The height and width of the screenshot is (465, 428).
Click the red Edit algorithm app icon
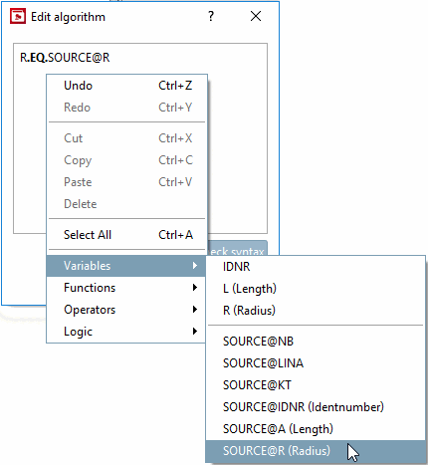[18, 17]
